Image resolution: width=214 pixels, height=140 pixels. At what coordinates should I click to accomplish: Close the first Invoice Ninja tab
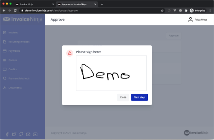[53, 5]
